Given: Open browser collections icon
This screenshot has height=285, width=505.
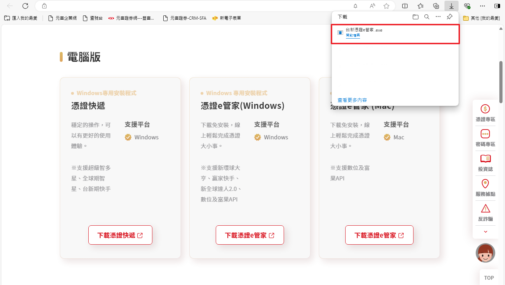Looking at the screenshot, I should point(436,6).
